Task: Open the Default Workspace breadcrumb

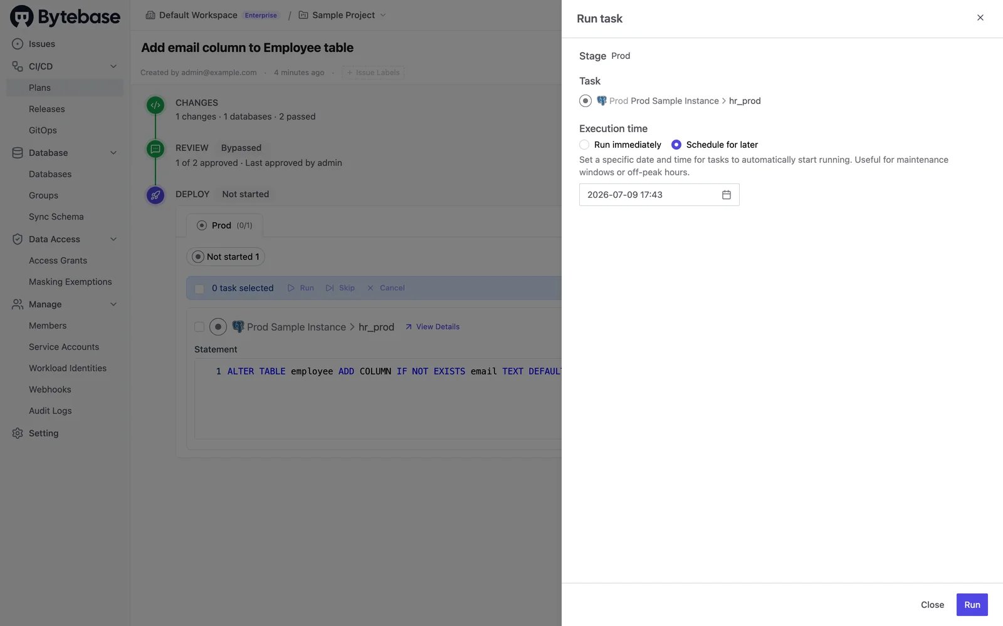Action: tap(198, 15)
